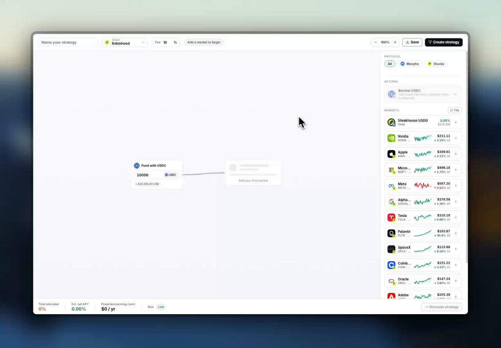501x348 pixels.
Task: Click the Apple logo in the markets list
Action: 391,154
